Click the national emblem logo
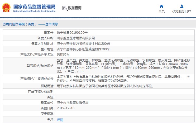196x123 pixels. coord(6,8)
